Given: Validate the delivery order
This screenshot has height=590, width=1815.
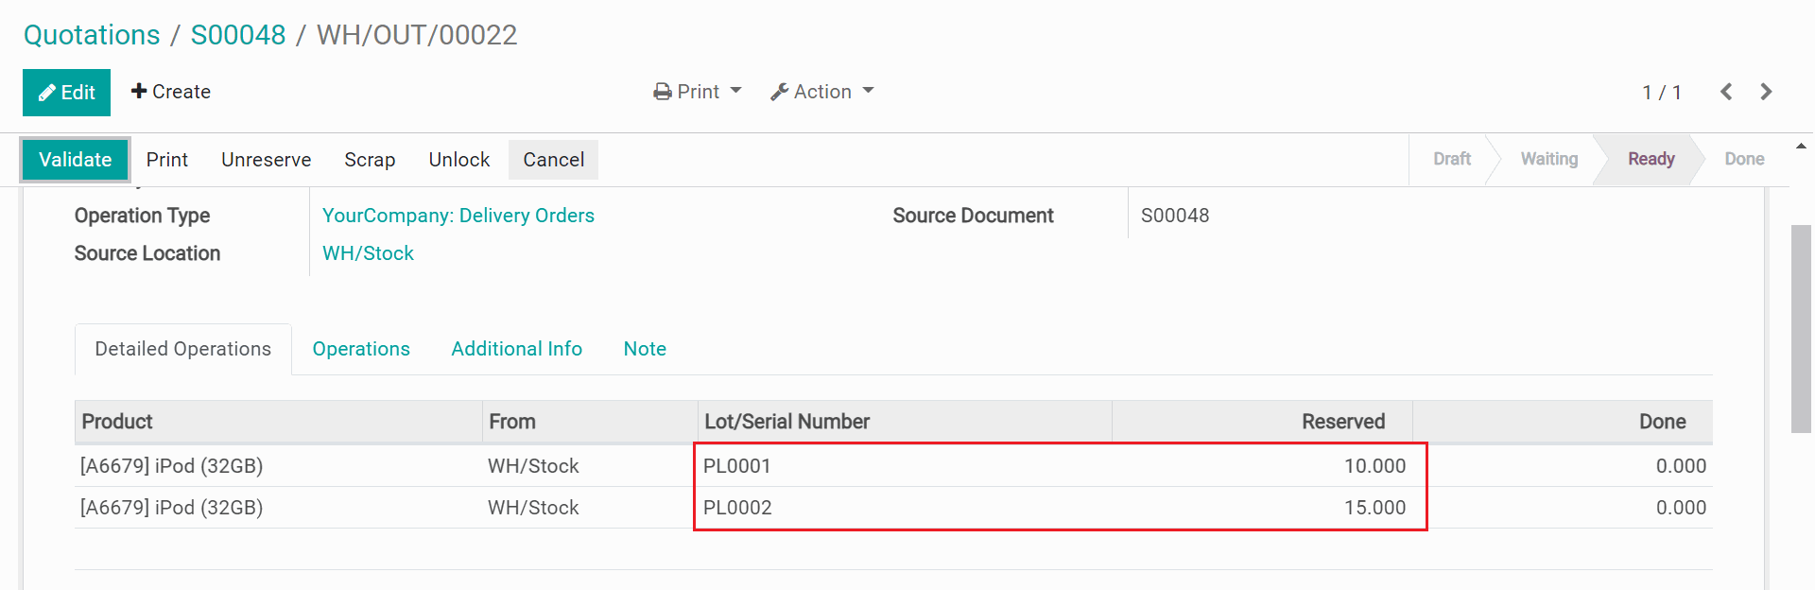Looking at the screenshot, I should (75, 160).
